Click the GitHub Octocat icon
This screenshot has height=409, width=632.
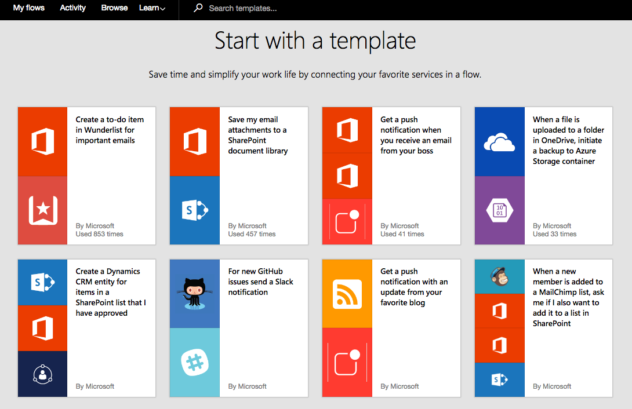[195, 294]
